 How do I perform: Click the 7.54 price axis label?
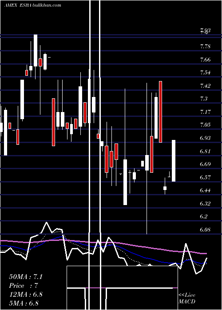205,72
